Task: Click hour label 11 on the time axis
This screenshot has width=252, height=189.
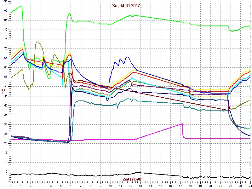Action: point(121,186)
